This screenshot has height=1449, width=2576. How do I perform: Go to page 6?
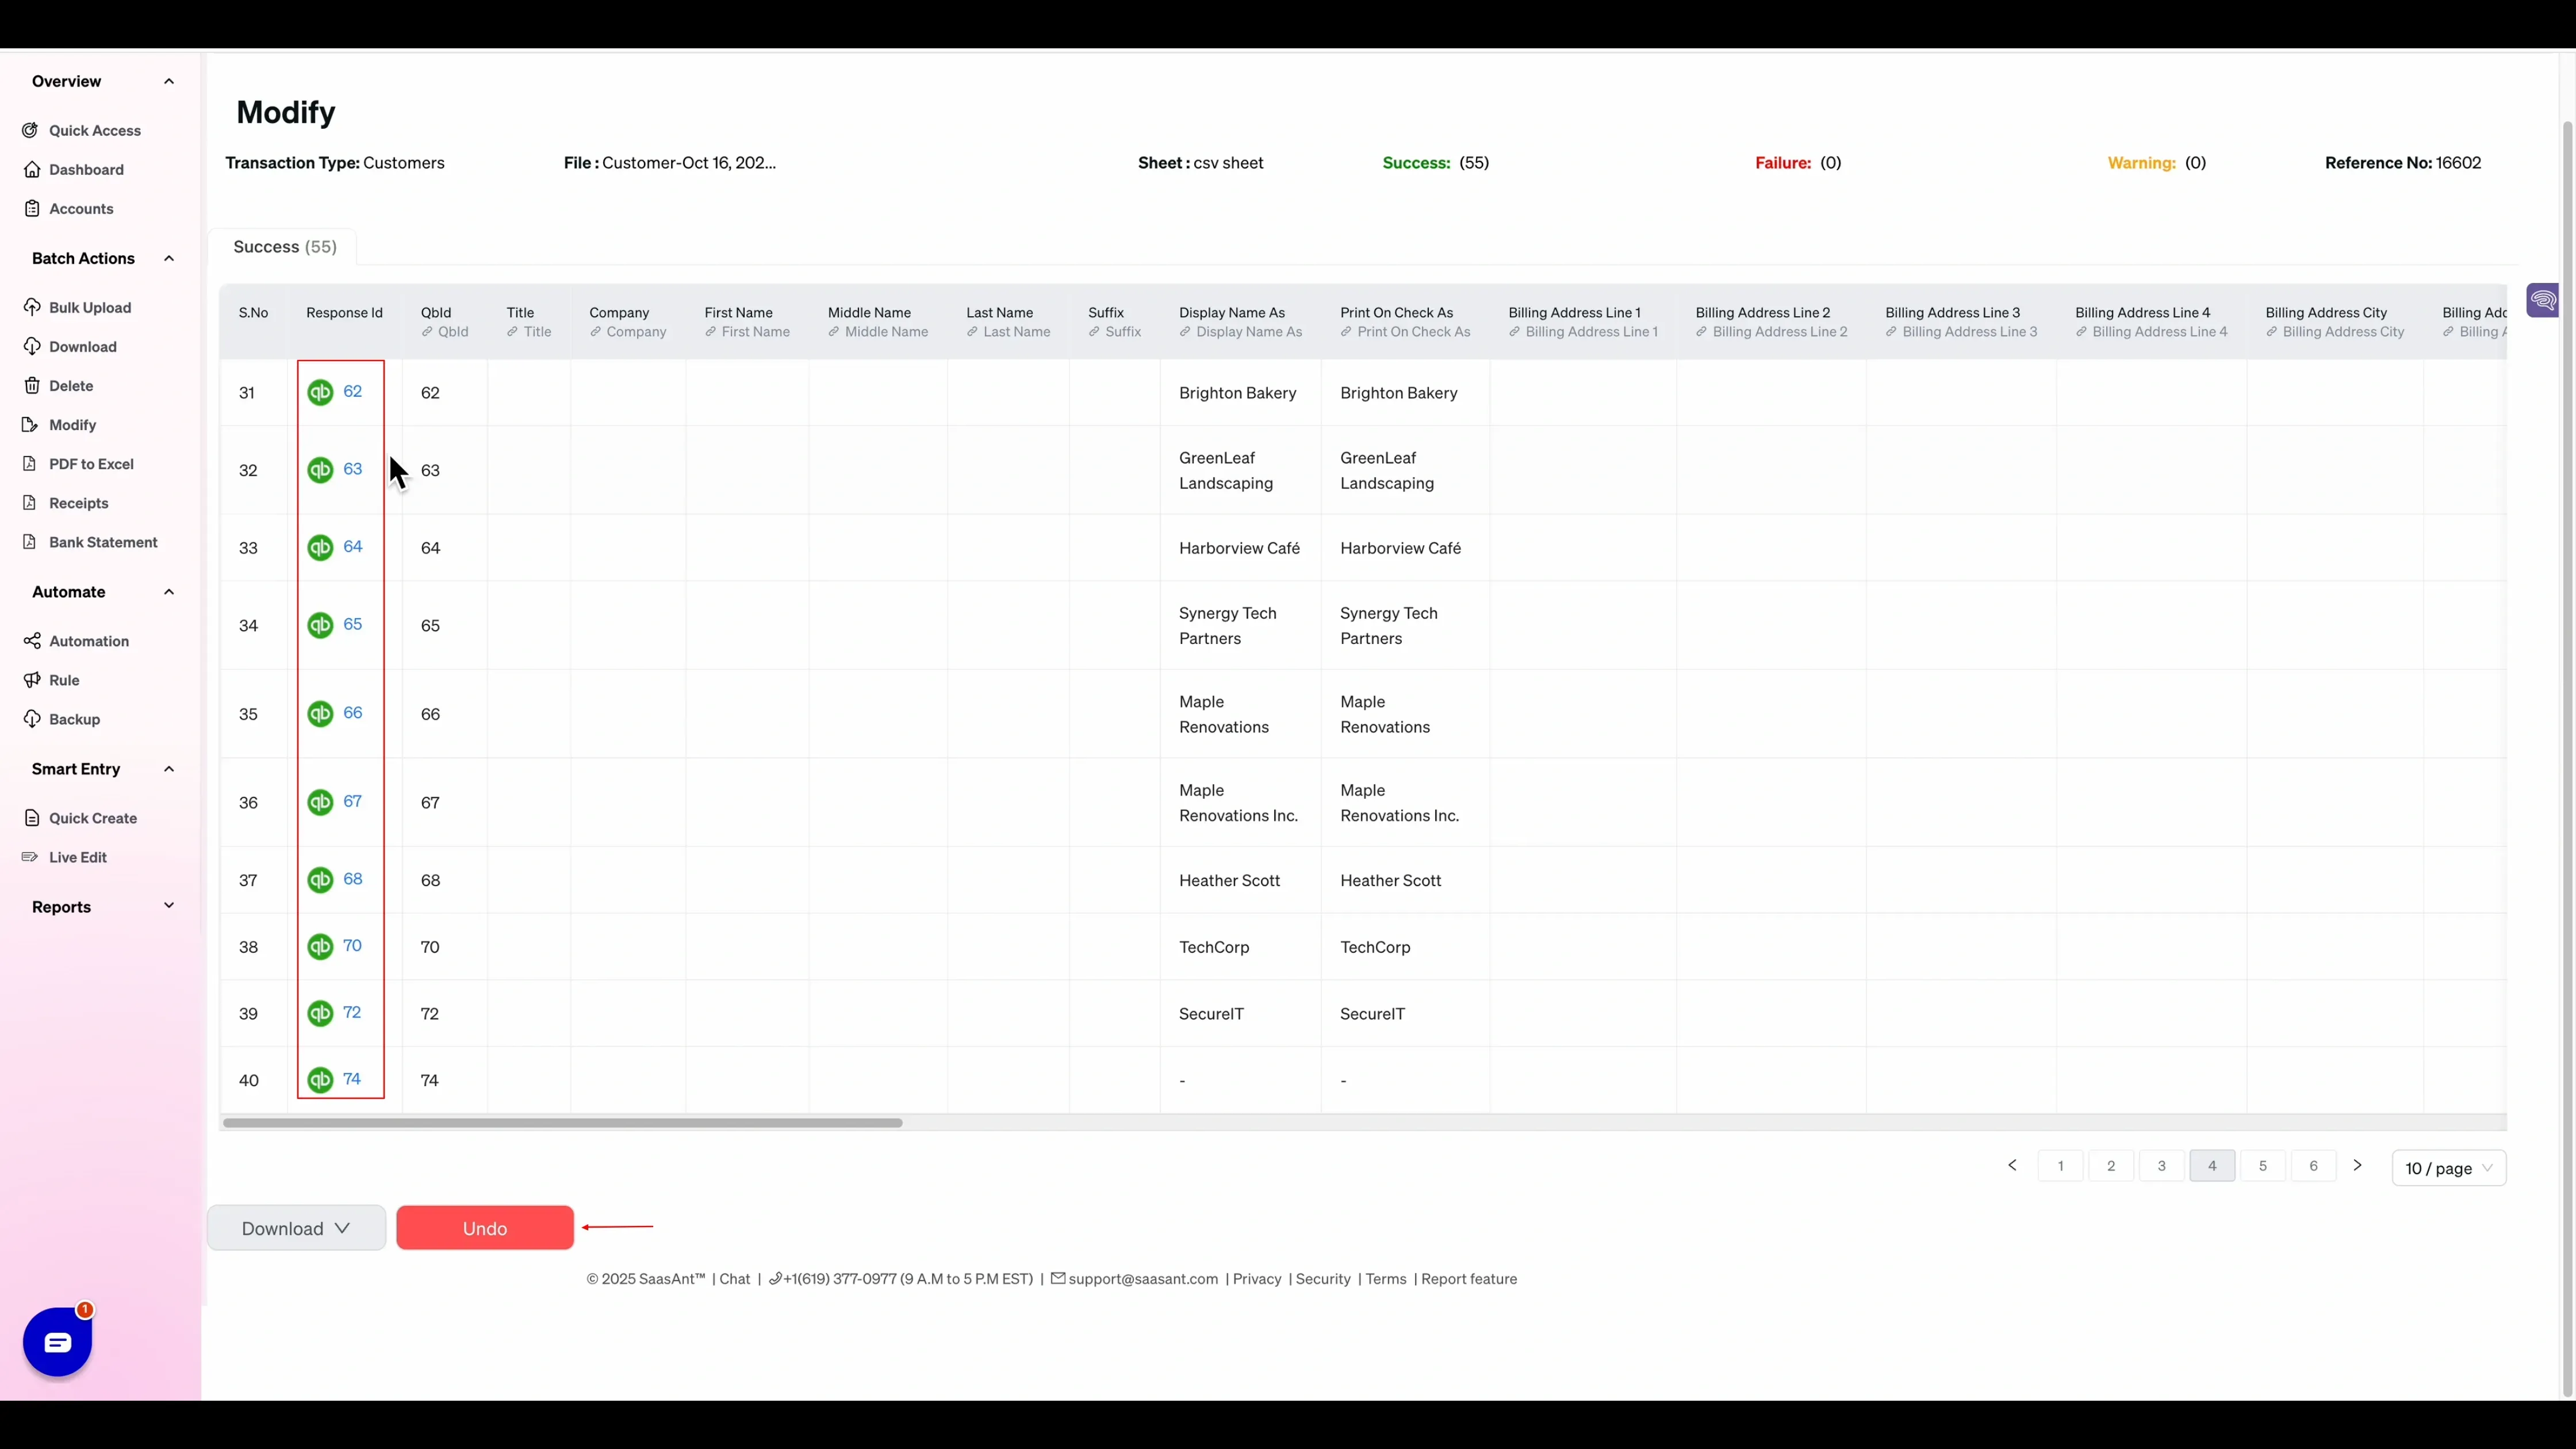2313,1166
